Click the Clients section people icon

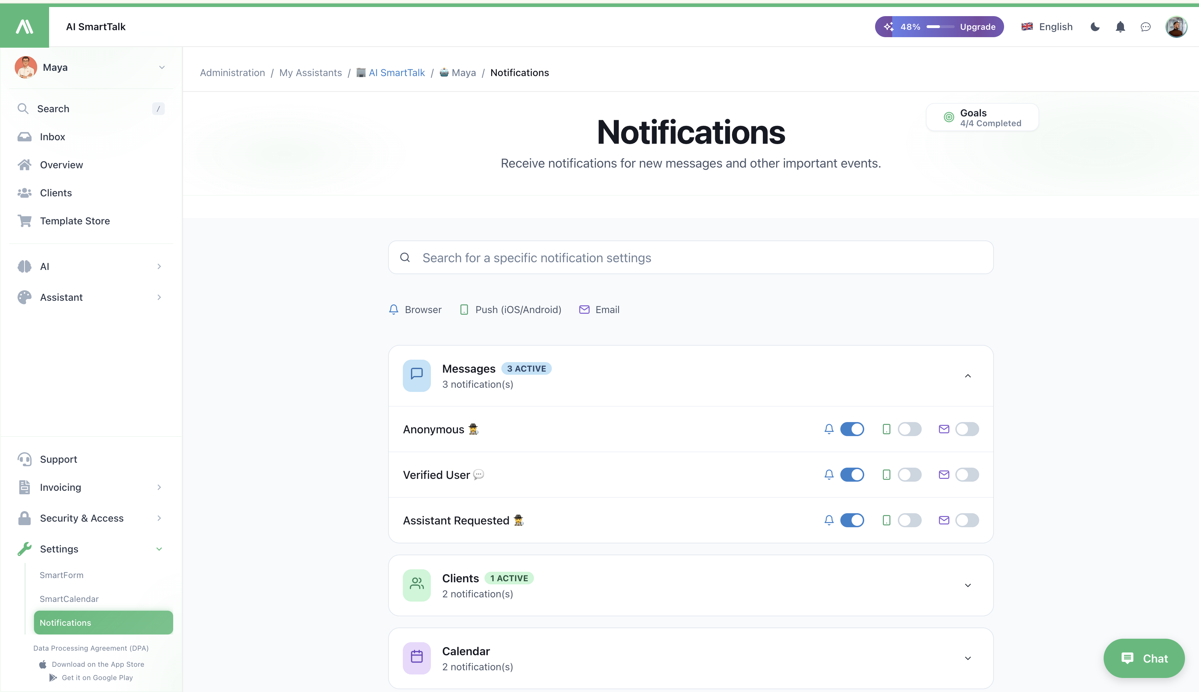pyautogui.click(x=417, y=585)
